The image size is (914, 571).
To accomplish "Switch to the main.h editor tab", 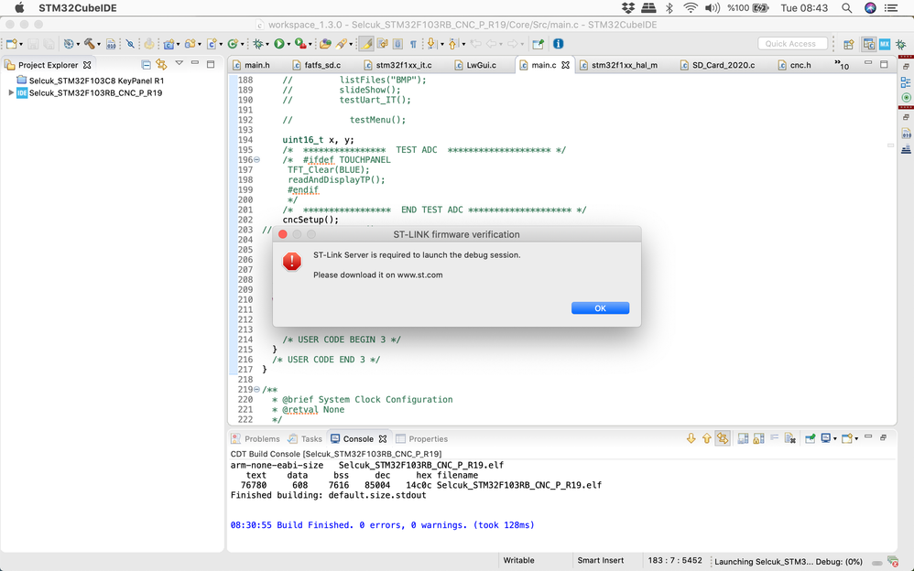I will tap(251, 65).
